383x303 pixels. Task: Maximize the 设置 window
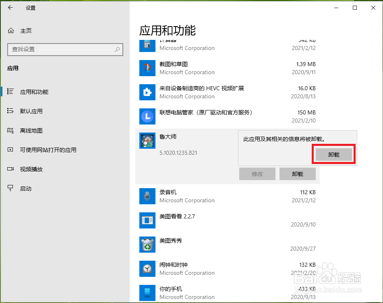[x=355, y=8]
